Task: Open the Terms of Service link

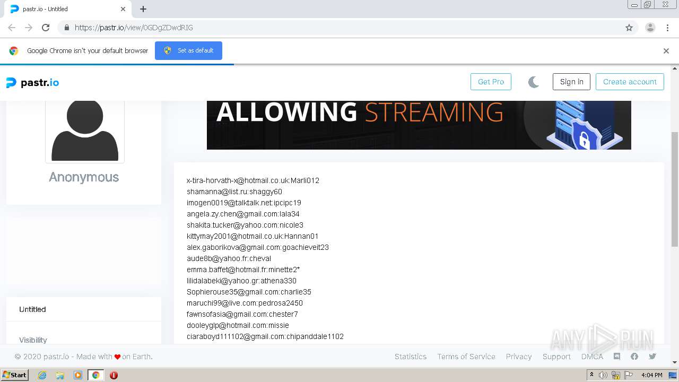Action: click(466, 357)
